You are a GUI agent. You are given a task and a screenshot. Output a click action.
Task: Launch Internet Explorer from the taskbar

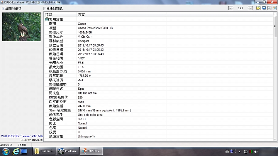(x=16, y=151)
